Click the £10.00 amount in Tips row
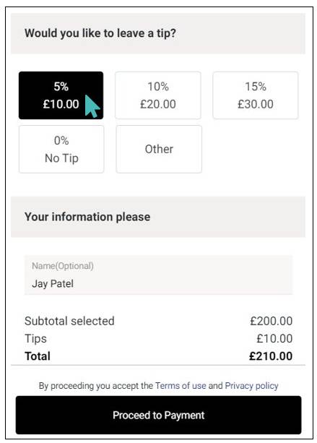The image size is (317, 443). pyautogui.click(x=274, y=338)
